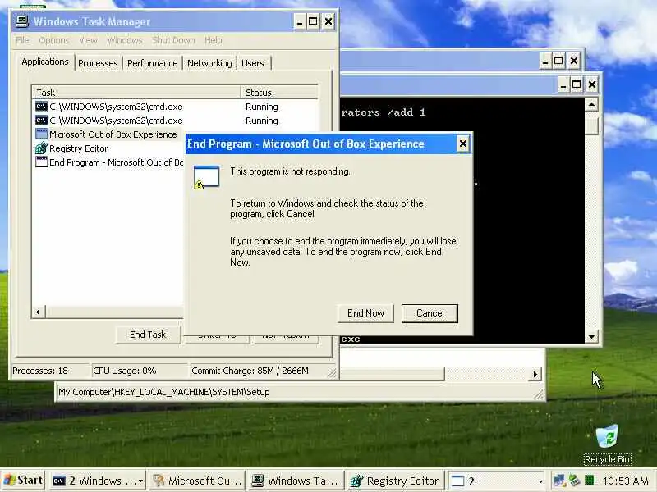Open the Options menu in Task Manager
Viewport: 657px width, 492px height.
point(53,40)
